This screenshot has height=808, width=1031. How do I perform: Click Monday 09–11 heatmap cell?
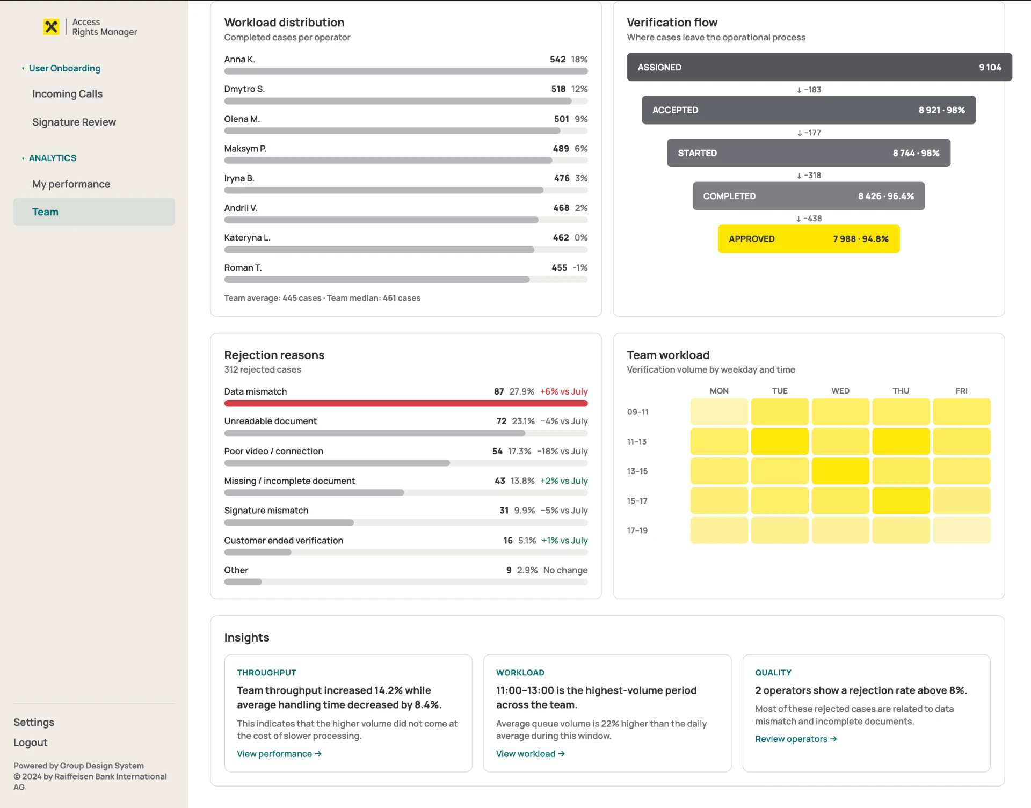coord(719,412)
